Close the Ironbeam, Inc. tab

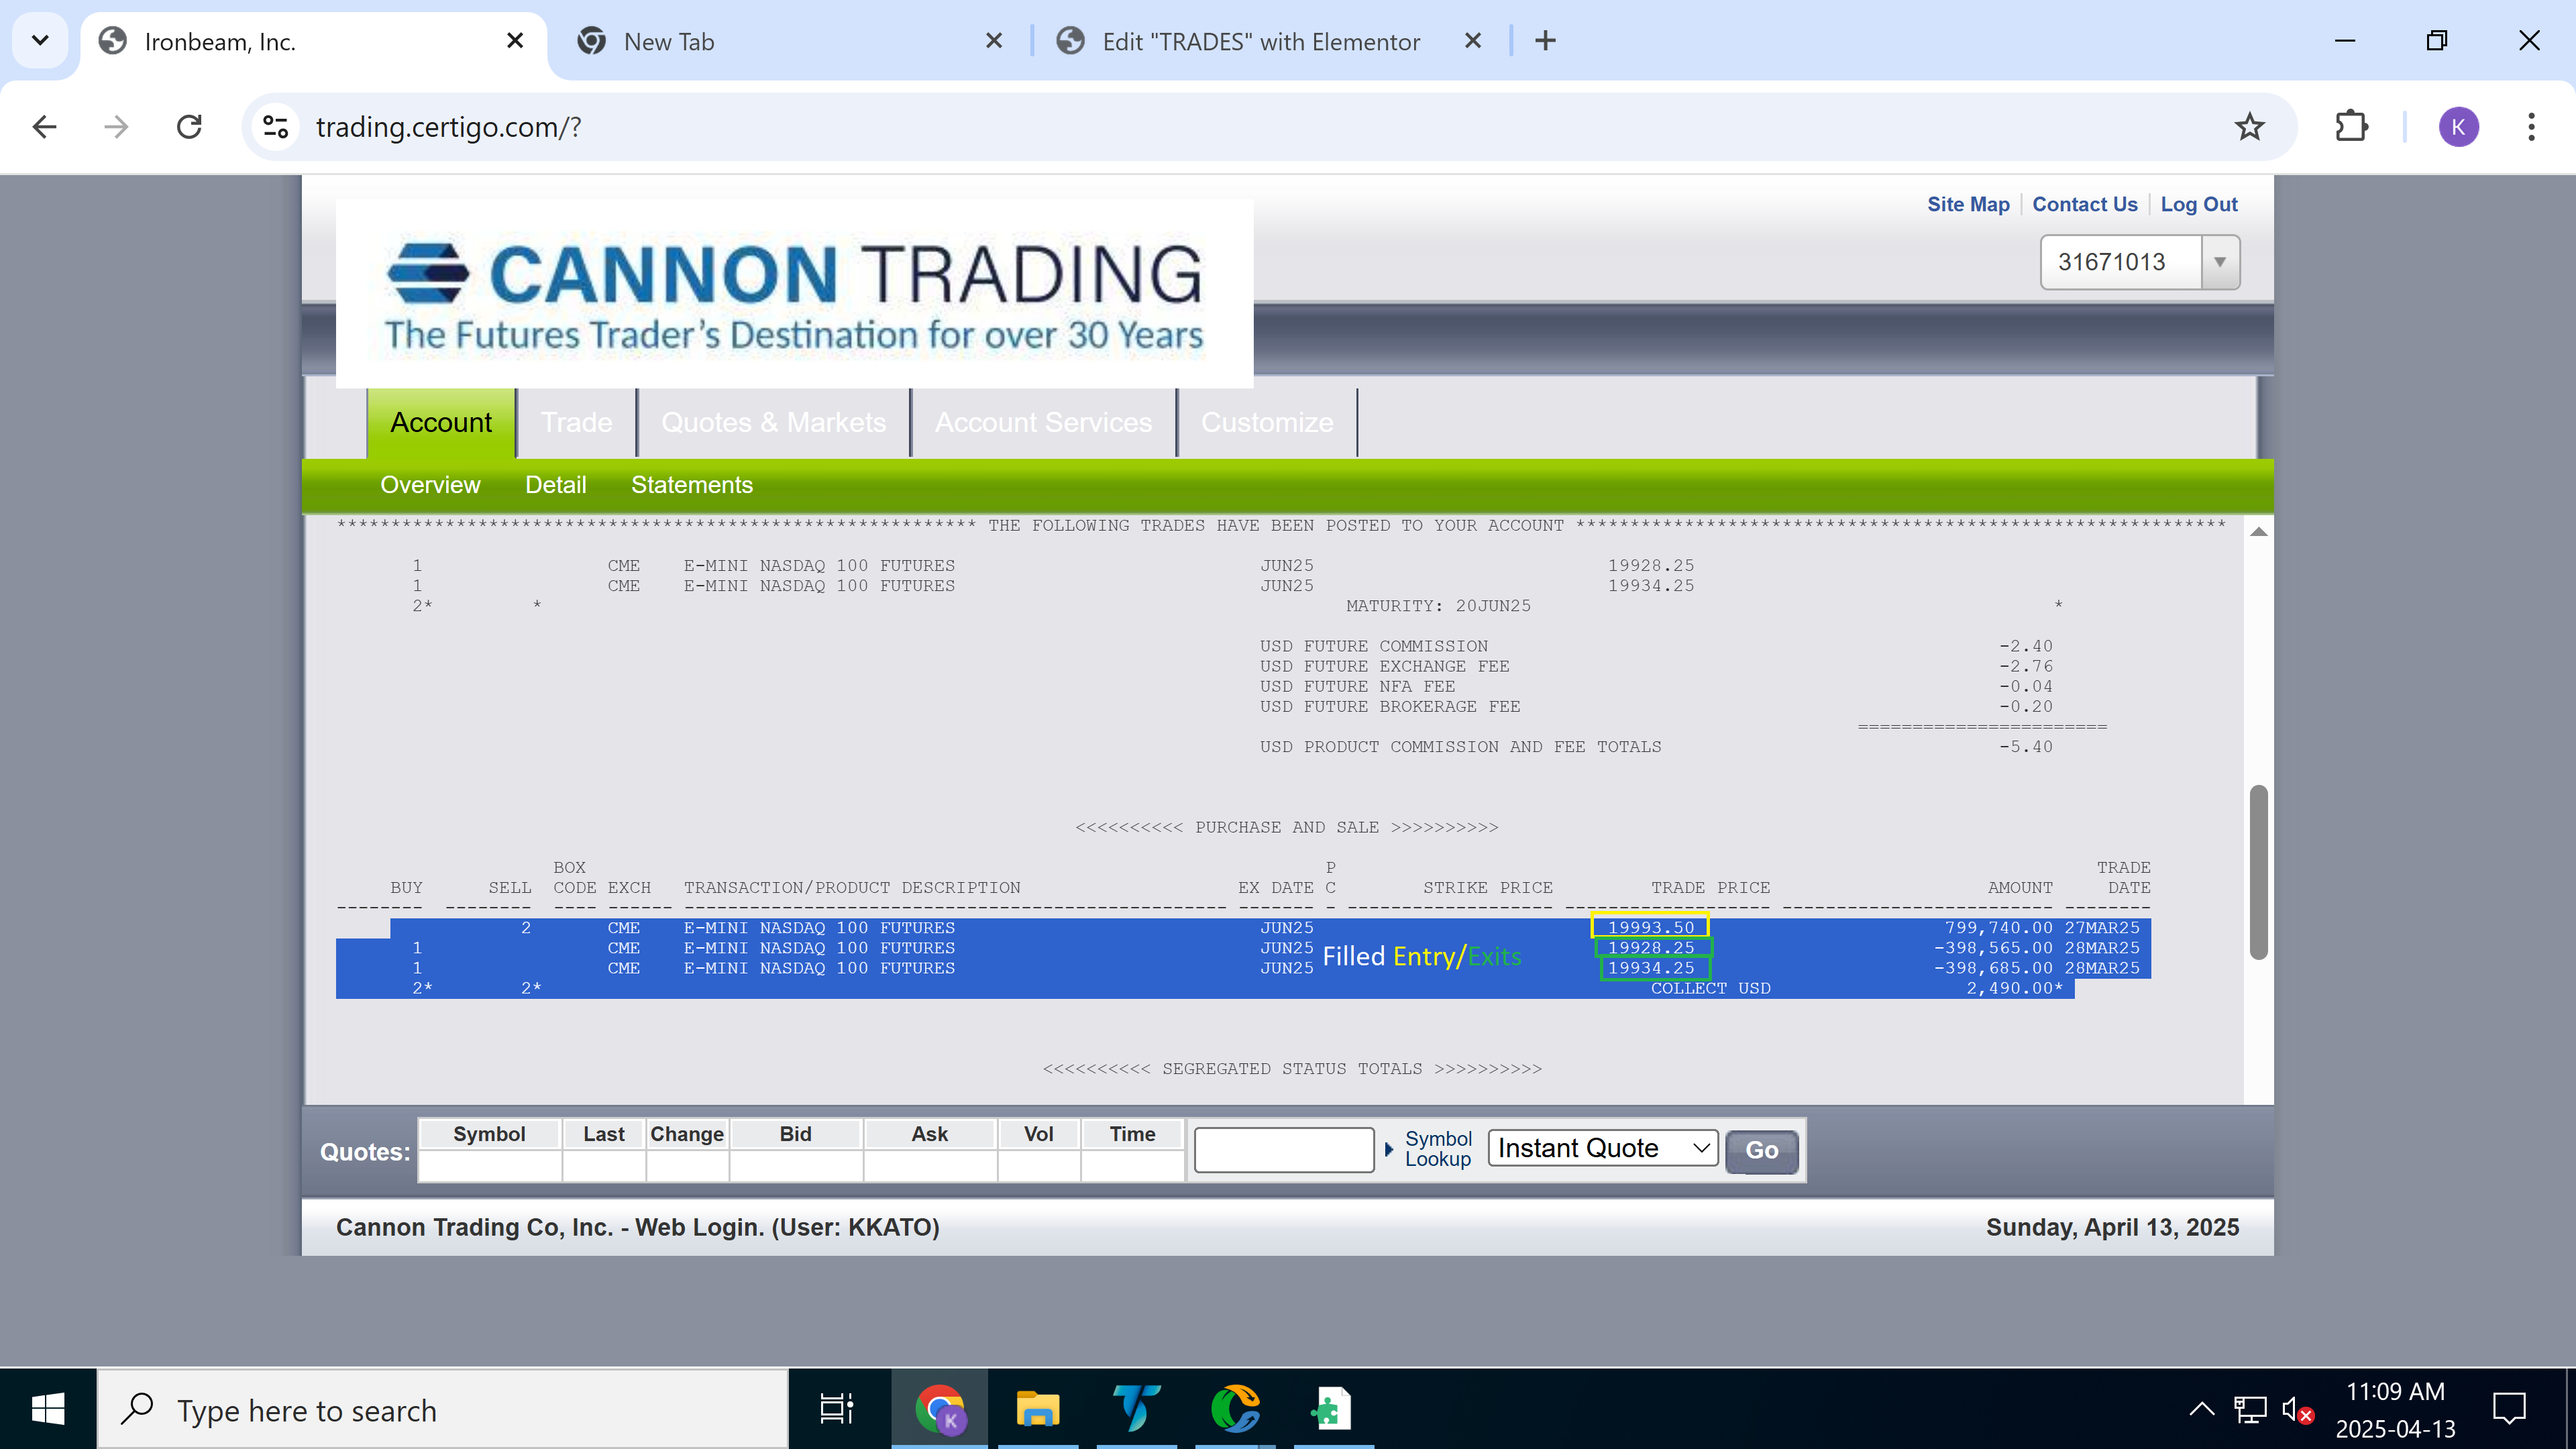(515, 41)
